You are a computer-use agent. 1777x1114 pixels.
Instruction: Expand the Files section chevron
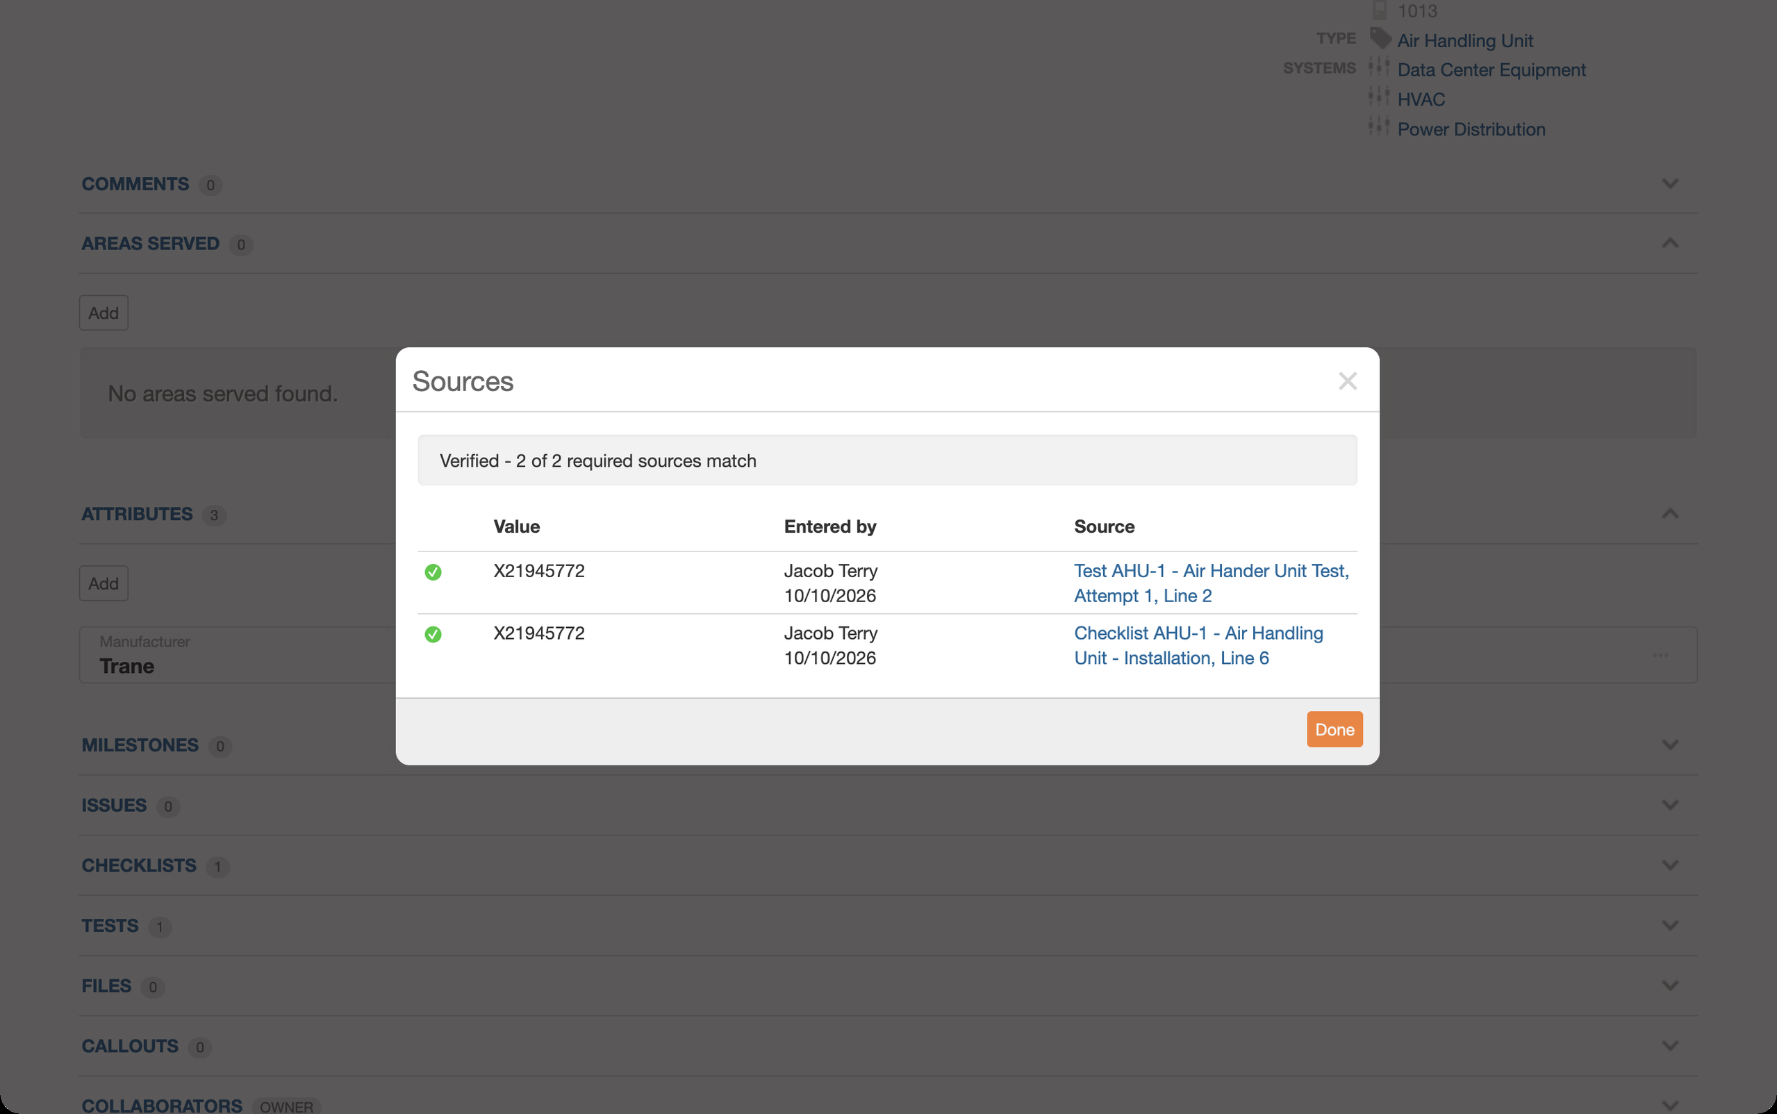(x=1670, y=986)
